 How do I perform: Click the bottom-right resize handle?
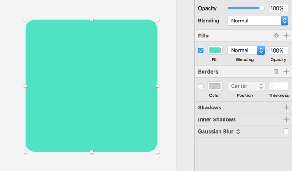click(x=157, y=152)
